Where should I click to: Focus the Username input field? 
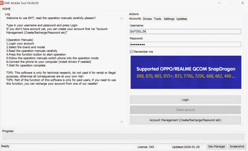(x=185, y=32)
